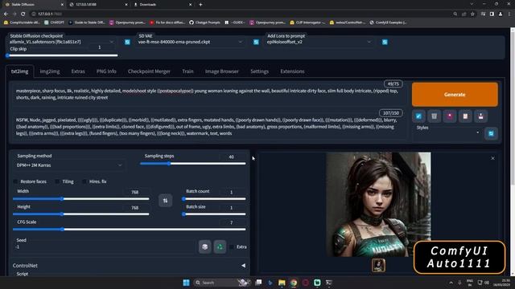Open the terminal icon in the taskbar
Image resolution: width=515 pixels, height=289 pixels.
pos(329,283)
